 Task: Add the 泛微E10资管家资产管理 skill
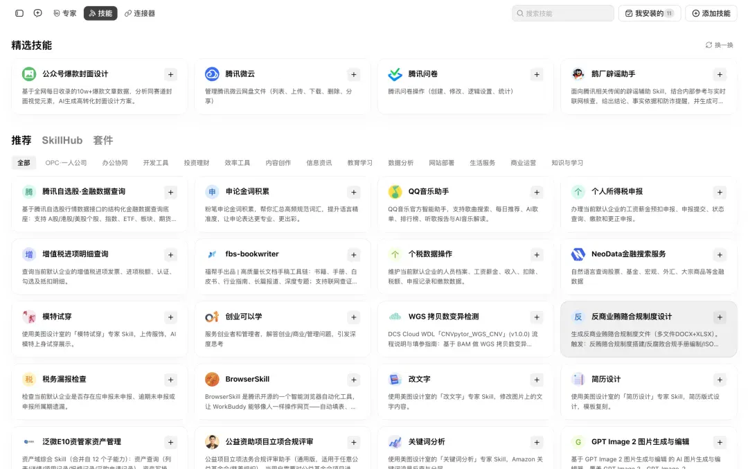pos(171,442)
